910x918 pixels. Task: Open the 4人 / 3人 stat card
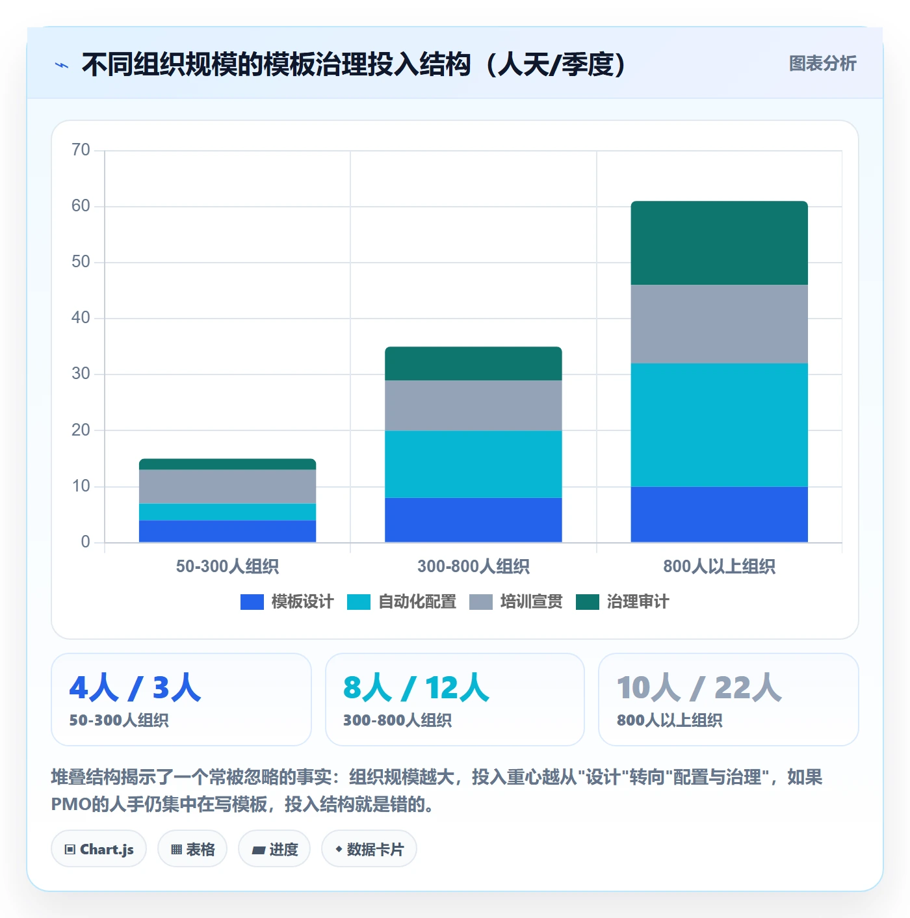click(181, 700)
